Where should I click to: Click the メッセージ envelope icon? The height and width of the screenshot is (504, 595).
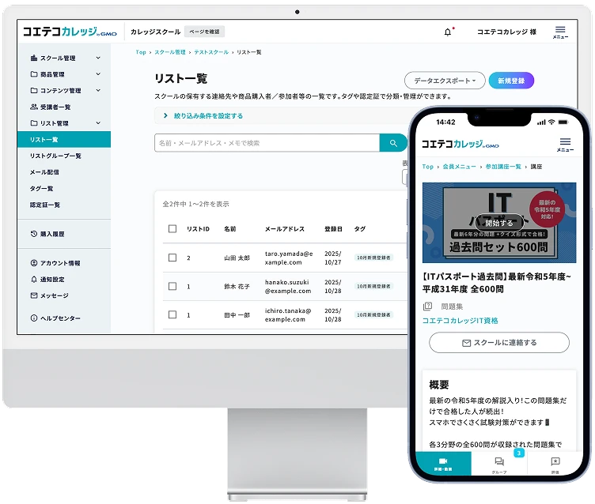pyautogui.click(x=34, y=295)
